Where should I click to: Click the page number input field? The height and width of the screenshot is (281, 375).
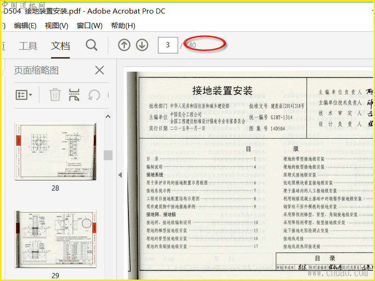168,45
